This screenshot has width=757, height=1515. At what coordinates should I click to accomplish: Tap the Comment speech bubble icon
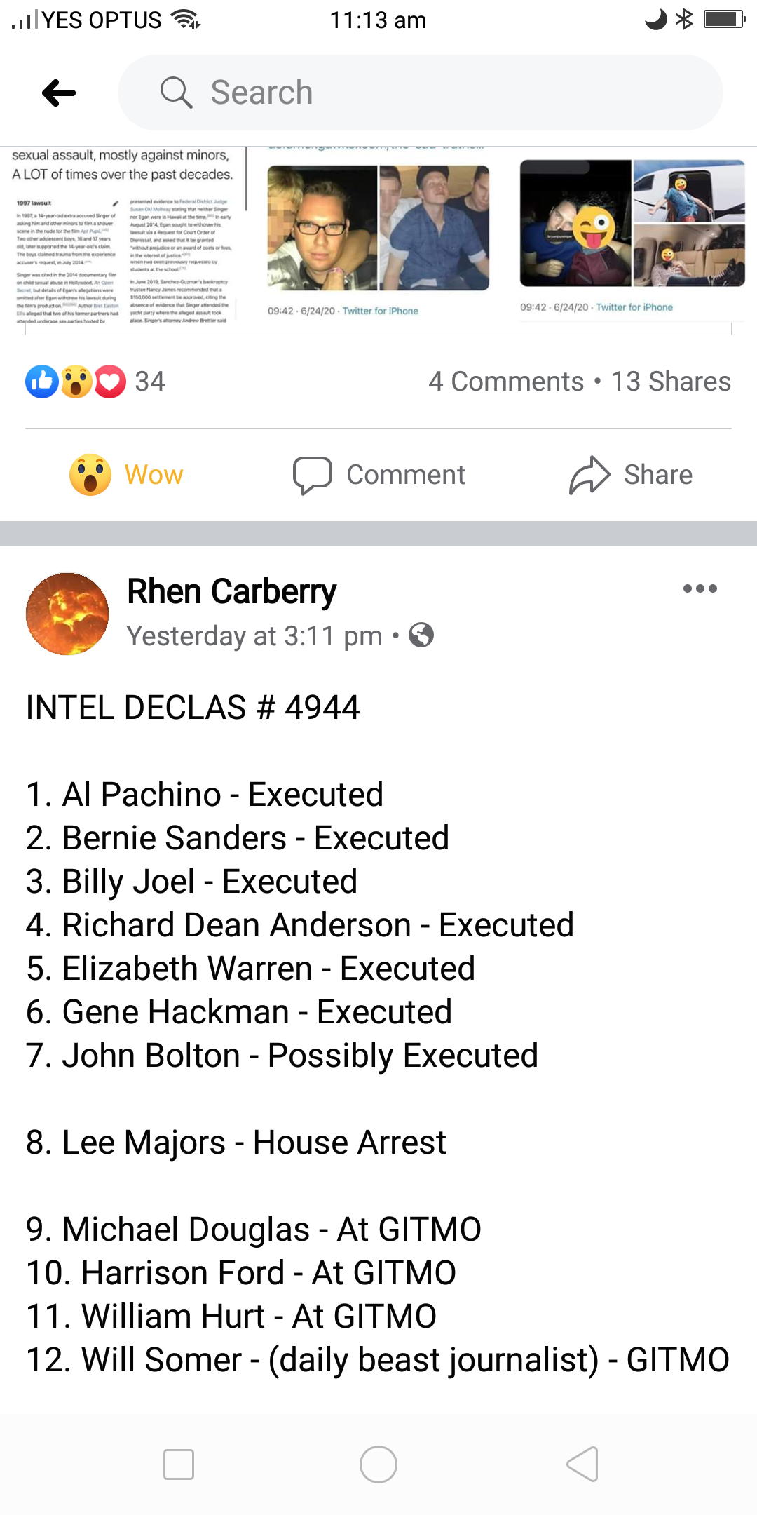pyautogui.click(x=312, y=475)
